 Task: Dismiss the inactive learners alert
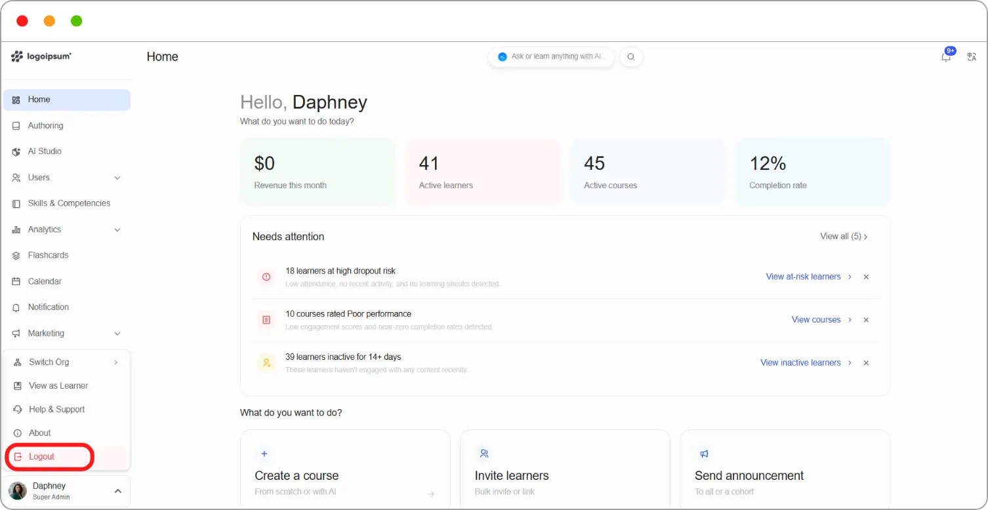pyautogui.click(x=866, y=363)
